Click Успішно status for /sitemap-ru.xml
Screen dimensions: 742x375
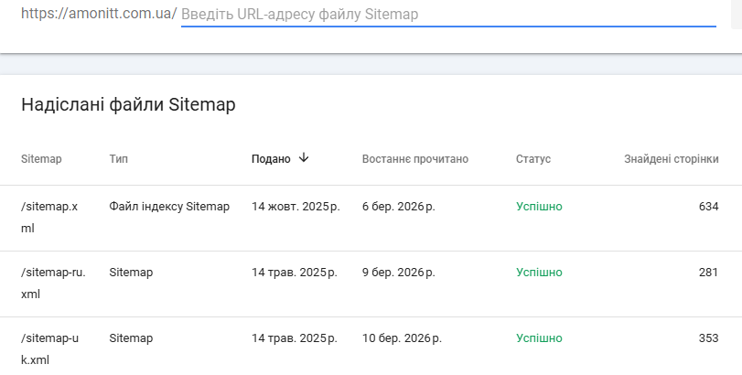[539, 273]
